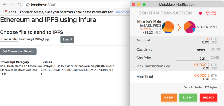Click the Data included: 132 bytes text
Image resolution: width=224 pixels, height=106 pixels.
200,87
